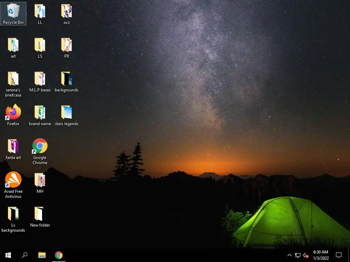Image resolution: width=350 pixels, height=262 pixels.
Task: Select the PR folder icon
Action: (67, 47)
